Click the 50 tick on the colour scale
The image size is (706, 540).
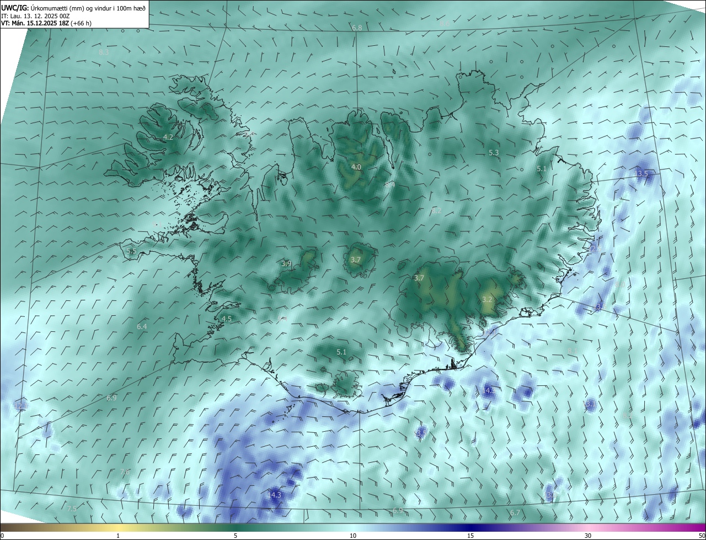click(x=702, y=536)
